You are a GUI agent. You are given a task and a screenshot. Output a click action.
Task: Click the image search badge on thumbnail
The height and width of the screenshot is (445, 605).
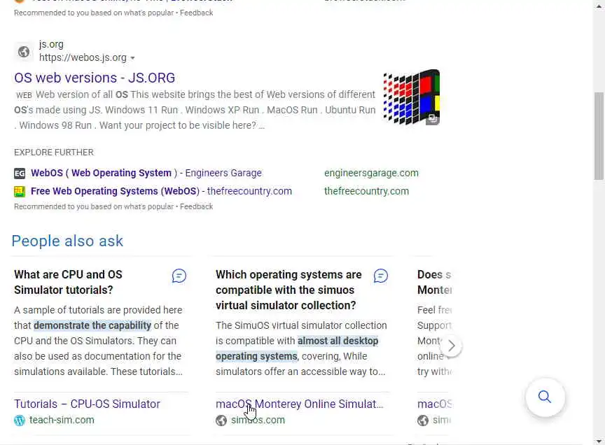433,119
